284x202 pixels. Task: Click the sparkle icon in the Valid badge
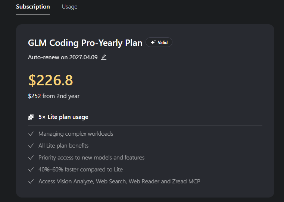(x=153, y=42)
